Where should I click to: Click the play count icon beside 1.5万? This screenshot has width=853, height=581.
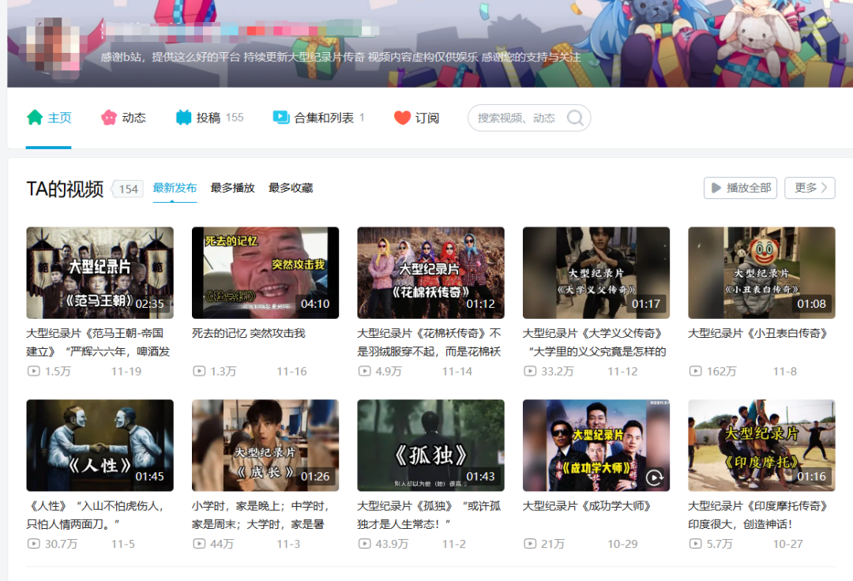pos(34,371)
